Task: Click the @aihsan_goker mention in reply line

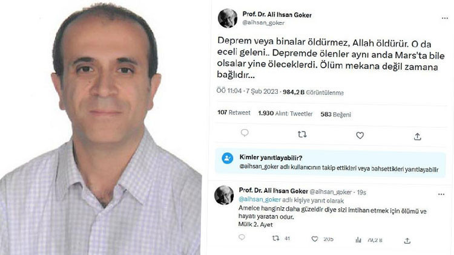Action: coord(260,199)
